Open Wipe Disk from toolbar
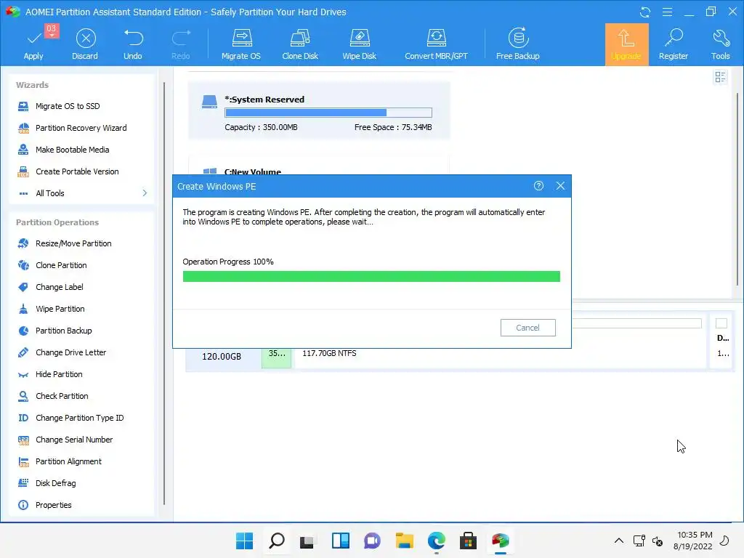 click(x=359, y=44)
